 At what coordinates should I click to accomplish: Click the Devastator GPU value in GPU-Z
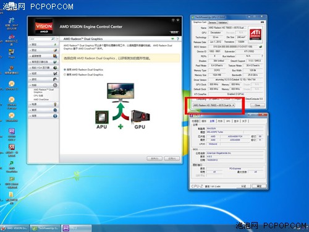(x=216, y=33)
